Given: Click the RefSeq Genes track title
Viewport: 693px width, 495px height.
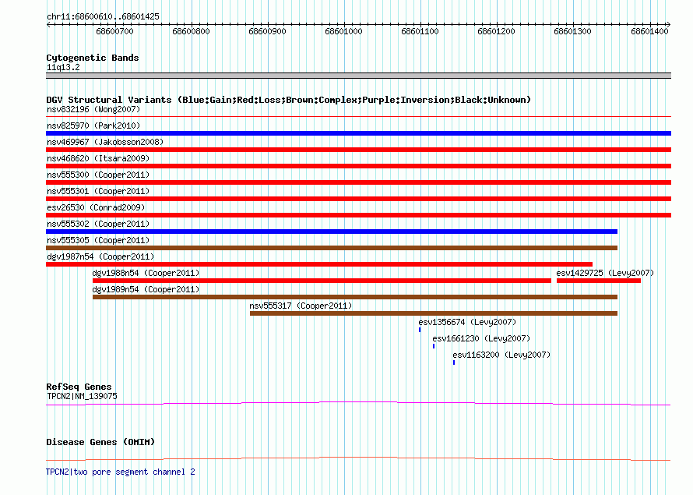Looking at the screenshot, I should tap(79, 387).
